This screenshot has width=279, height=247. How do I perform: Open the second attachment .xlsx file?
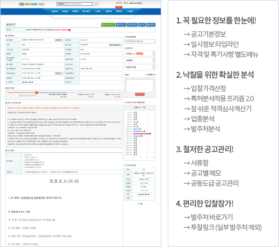[30, 158]
